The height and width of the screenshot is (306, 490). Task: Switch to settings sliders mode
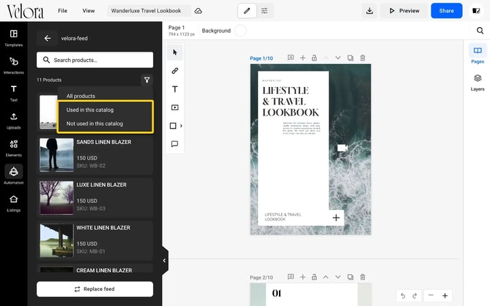pos(264,11)
